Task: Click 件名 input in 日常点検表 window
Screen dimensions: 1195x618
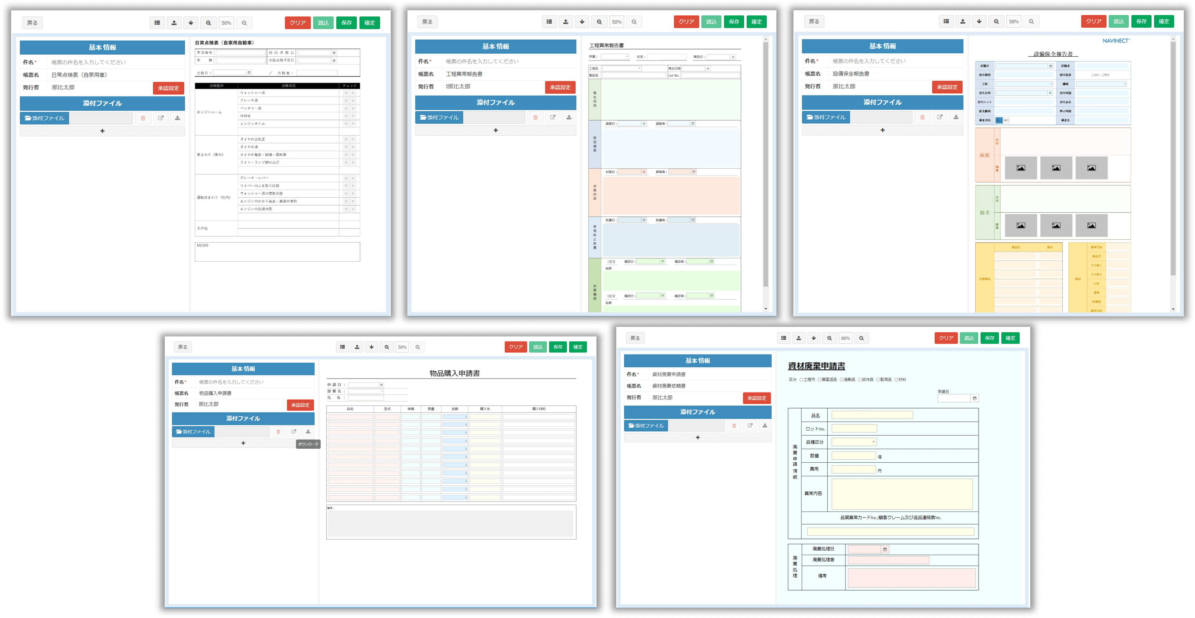Action: tap(116, 63)
